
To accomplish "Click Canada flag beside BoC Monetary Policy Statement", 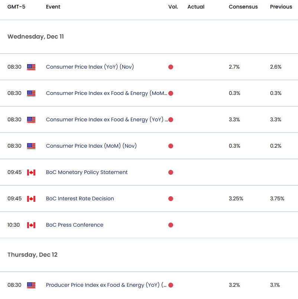I will pos(31,172).
